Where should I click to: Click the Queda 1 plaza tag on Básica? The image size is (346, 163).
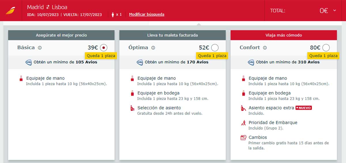(x=101, y=56)
